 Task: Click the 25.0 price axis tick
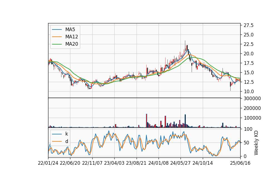[x=249, y=35]
